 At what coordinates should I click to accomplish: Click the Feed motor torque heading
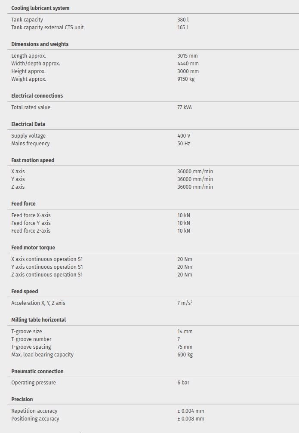click(33, 248)
